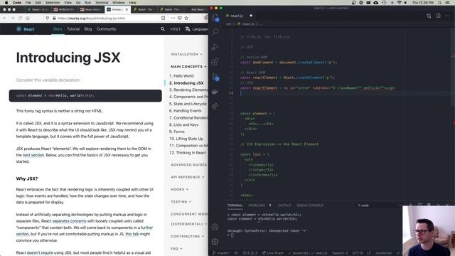The width and height of the screenshot is (455, 256).
Task: Open '12. Thinking In React' in sidebar
Action: coord(188,153)
